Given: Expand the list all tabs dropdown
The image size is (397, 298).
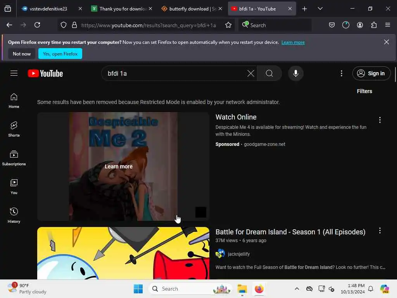Looking at the screenshot, I should pos(320,9).
